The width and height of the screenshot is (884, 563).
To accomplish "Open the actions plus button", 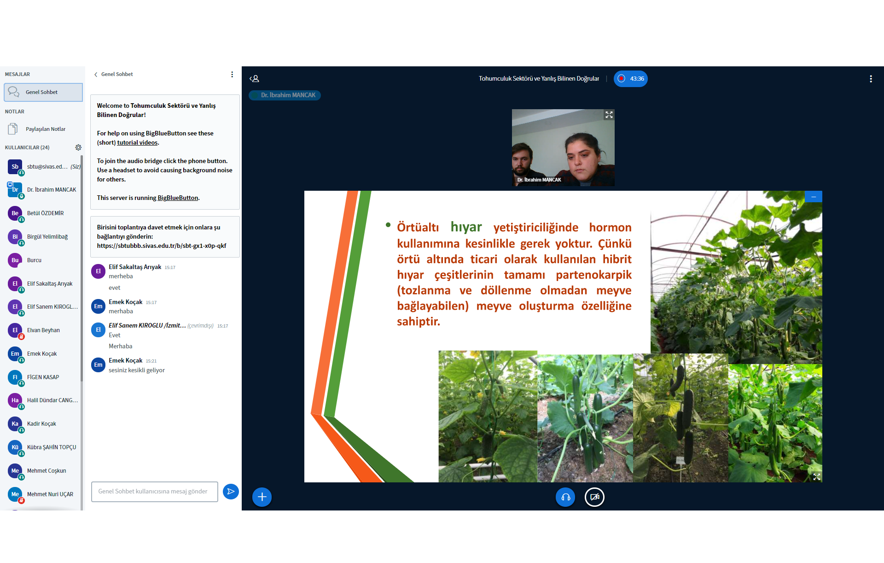I will point(262,497).
